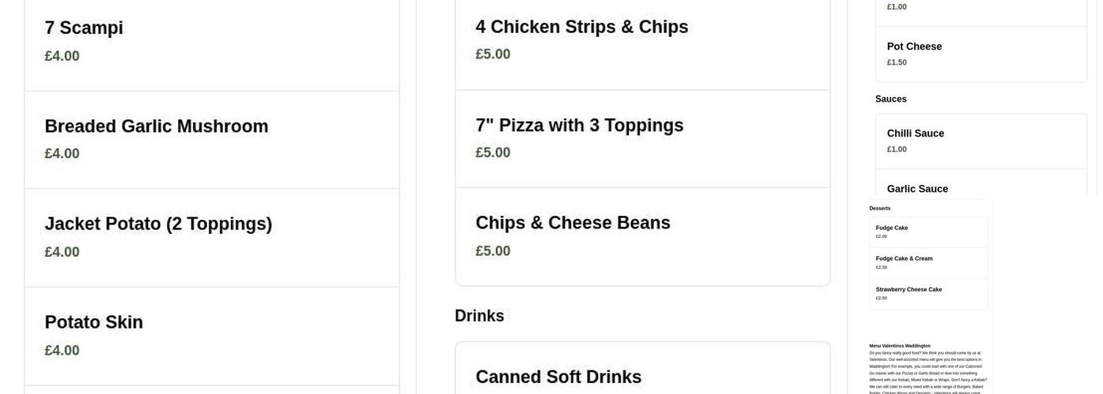Click the Desserts section heading
The width and height of the screenshot is (1103, 394).
pyautogui.click(x=880, y=209)
